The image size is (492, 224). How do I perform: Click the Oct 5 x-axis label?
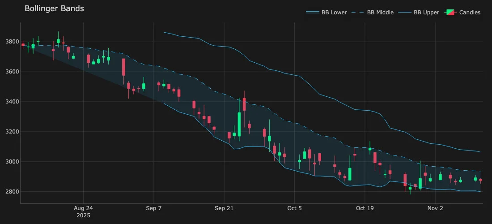click(x=294, y=208)
